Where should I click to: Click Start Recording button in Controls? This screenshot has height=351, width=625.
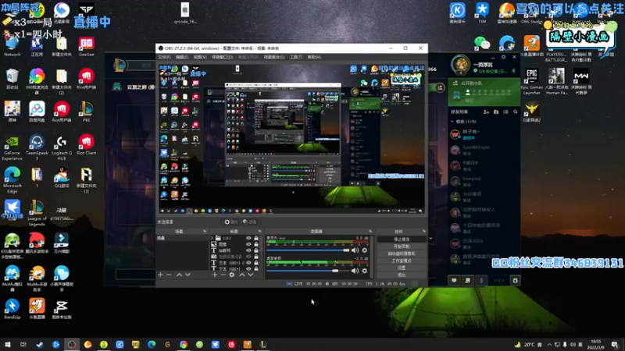(402, 246)
